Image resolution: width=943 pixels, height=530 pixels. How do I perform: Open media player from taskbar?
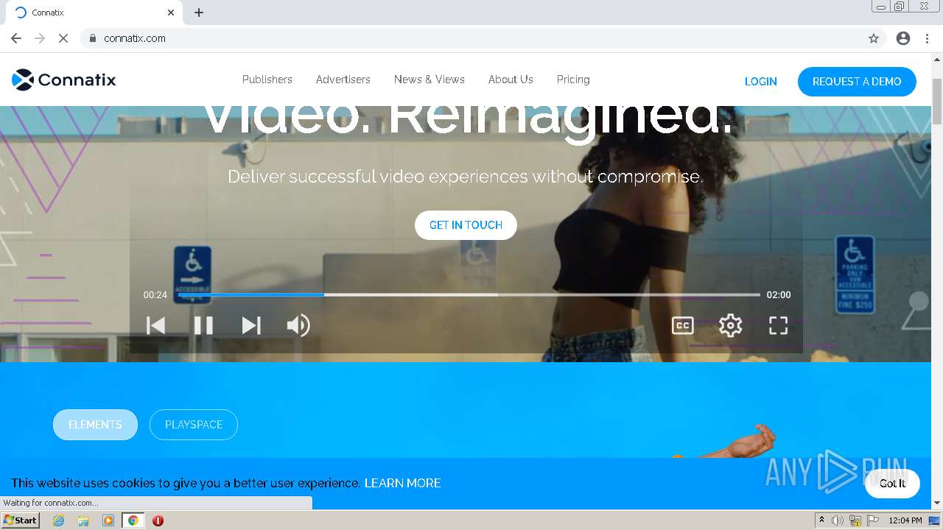[108, 520]
